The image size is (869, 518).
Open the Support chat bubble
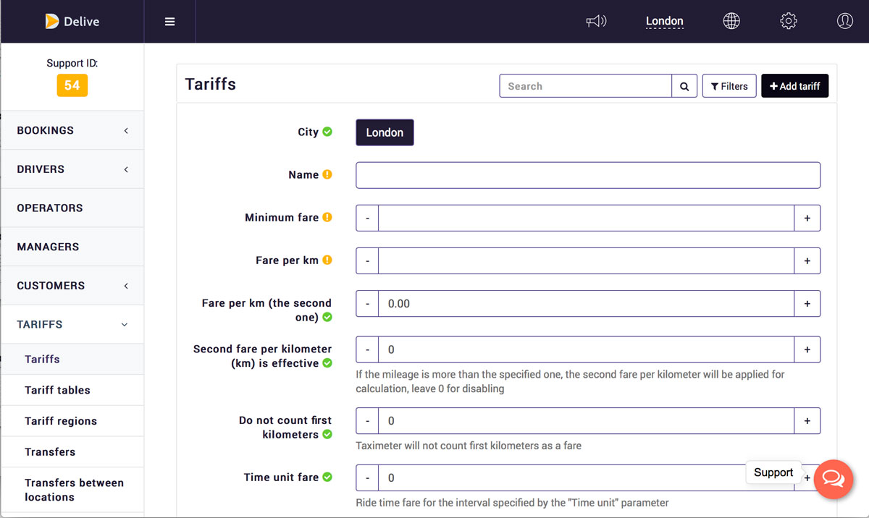tap(834, 479)
